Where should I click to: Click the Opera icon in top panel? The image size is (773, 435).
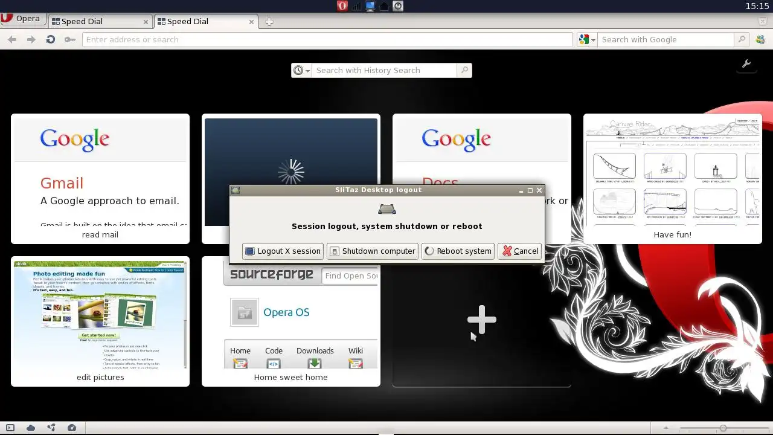coord(342,6)
